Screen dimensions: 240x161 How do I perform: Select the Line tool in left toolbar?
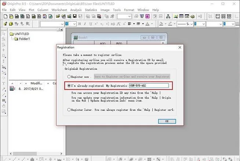click(x=4, y=95)
